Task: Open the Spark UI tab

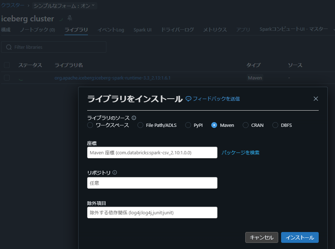Action: pyautogui.click(x=143, y=30)
